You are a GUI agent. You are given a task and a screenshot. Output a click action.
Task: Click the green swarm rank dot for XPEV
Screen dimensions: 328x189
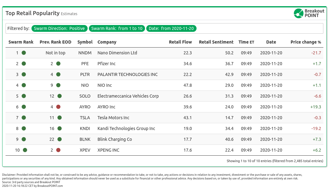tap(25, 150)
